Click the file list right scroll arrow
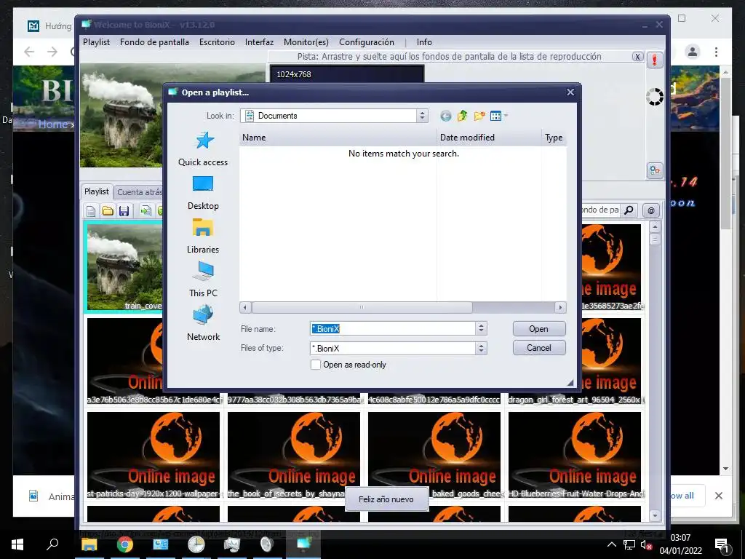The image size is (745, 559). pos(561,307)
